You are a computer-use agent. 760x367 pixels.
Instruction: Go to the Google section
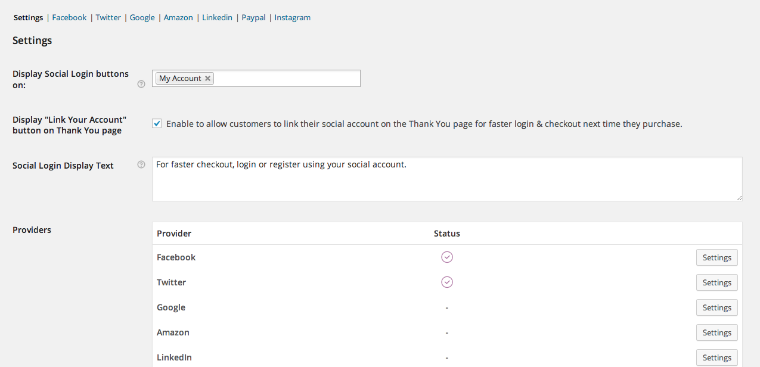[142, 18]
